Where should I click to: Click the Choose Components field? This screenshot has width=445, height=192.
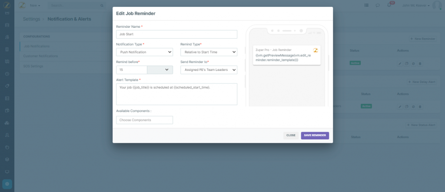tap(144, 120)
